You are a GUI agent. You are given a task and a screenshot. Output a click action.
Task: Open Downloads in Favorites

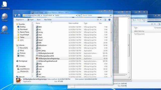tap(22, 29)
